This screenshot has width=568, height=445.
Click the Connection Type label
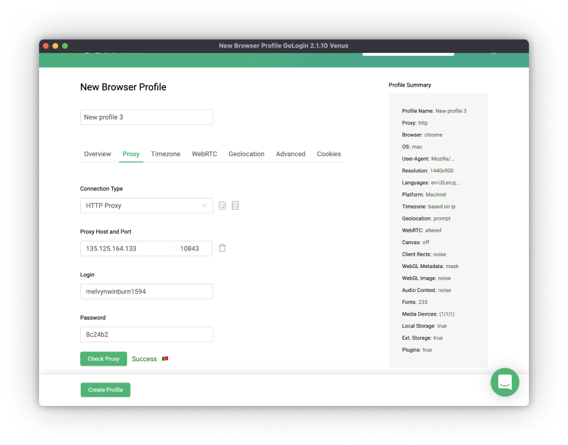[x=102, y=189]
